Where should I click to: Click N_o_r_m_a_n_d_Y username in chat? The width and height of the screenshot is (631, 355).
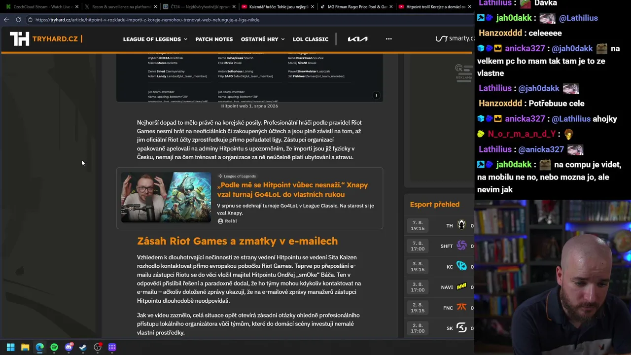(x=522, y=134)
